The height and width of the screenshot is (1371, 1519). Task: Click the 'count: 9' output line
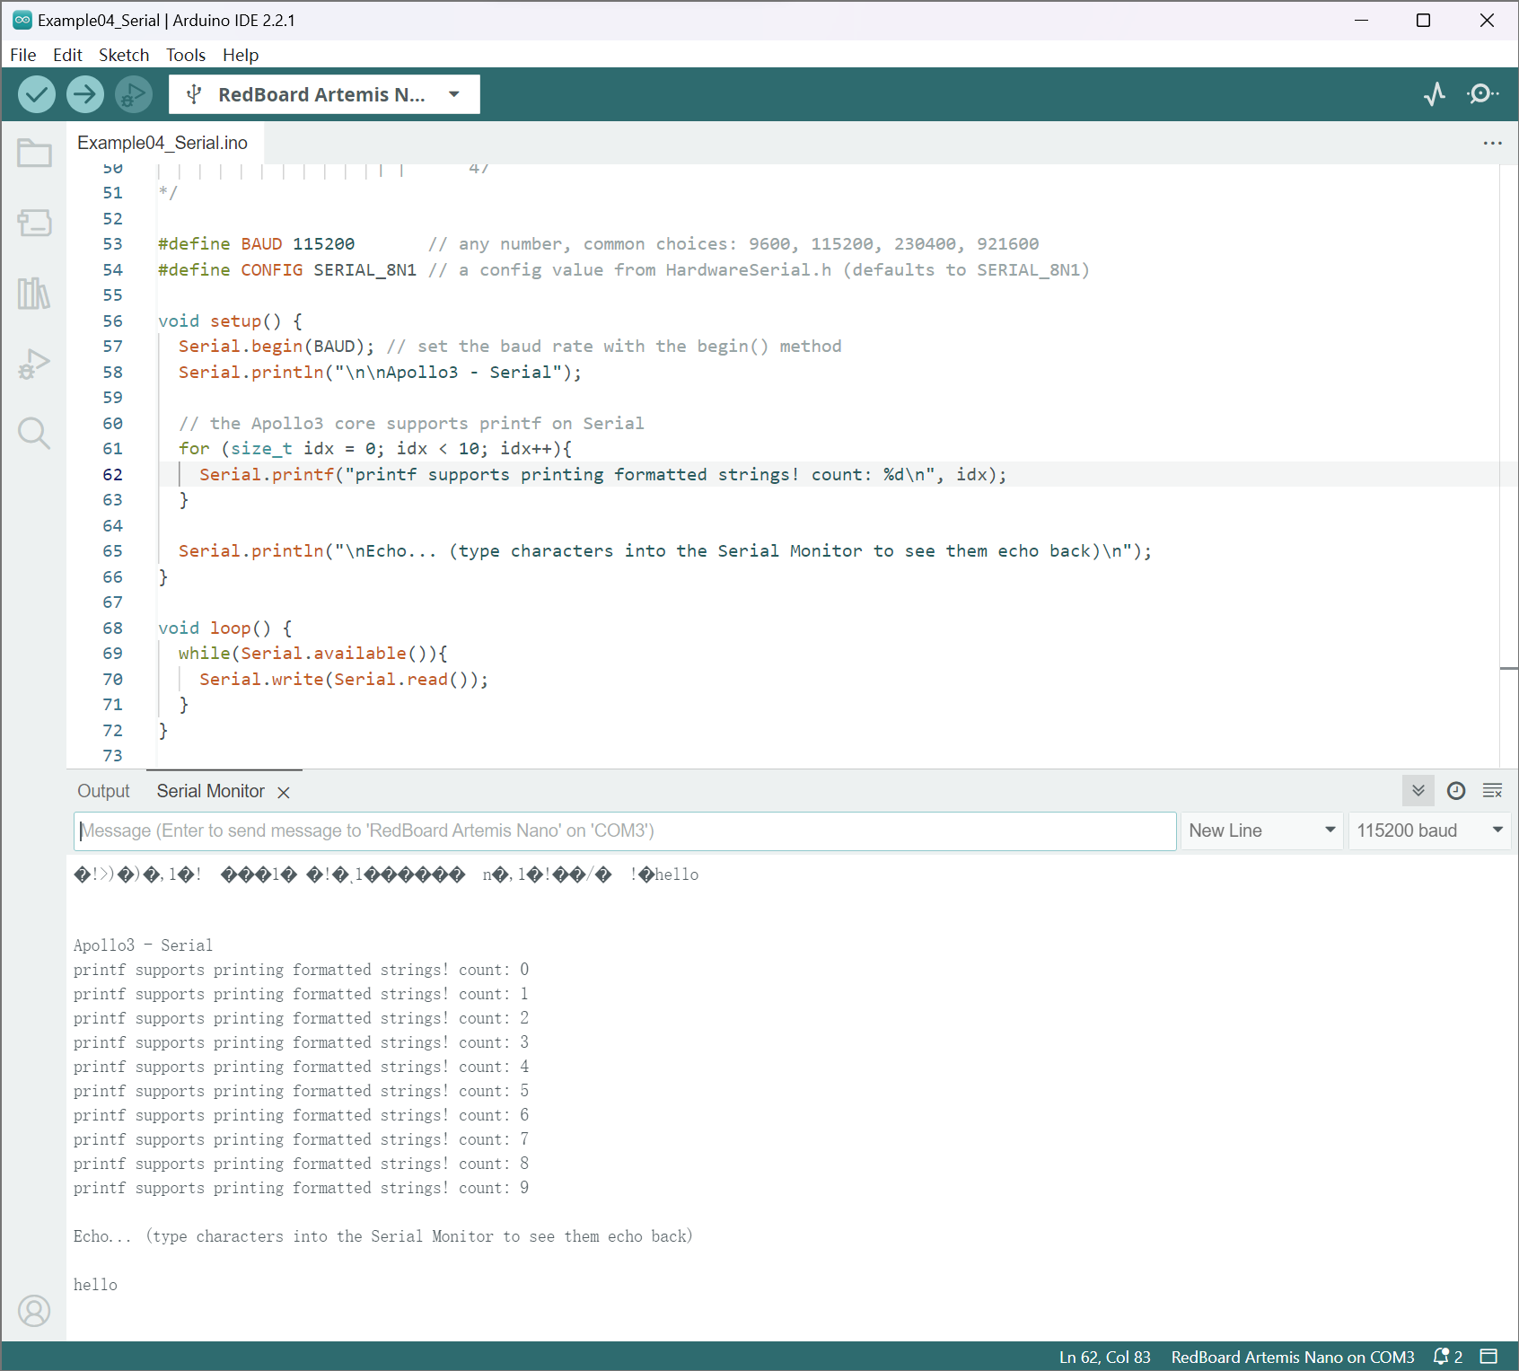[302, 1188]
